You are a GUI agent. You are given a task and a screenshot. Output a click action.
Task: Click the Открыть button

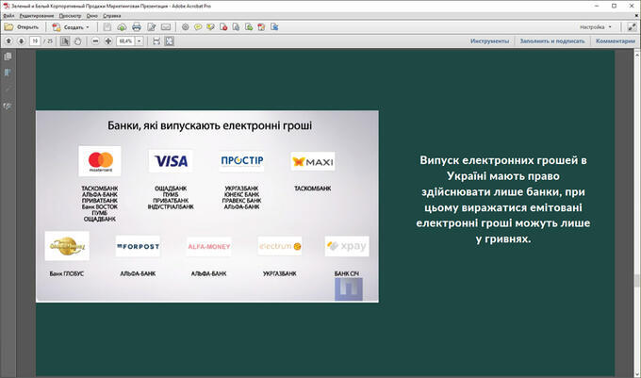click(x=22, y=27)
